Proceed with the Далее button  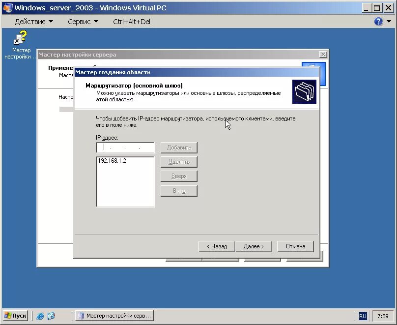[254, 246]
